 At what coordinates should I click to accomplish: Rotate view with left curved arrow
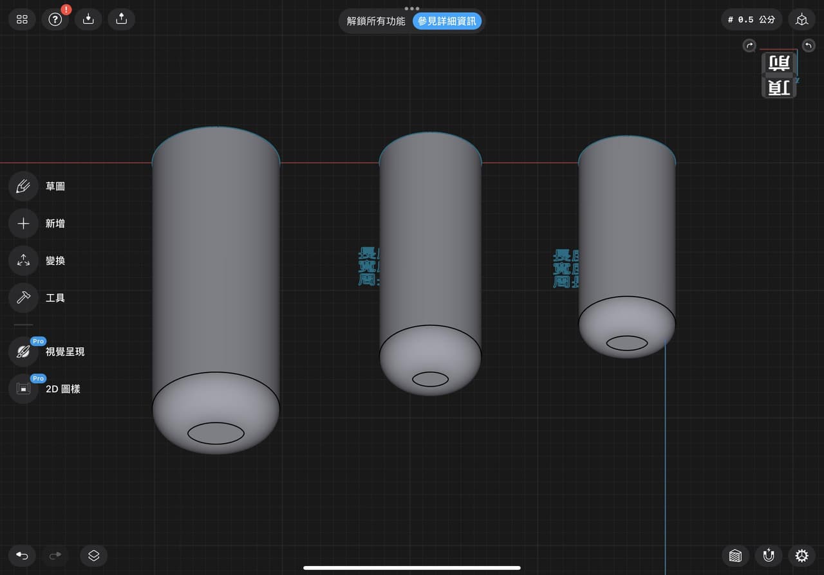(x=749, y=46)
